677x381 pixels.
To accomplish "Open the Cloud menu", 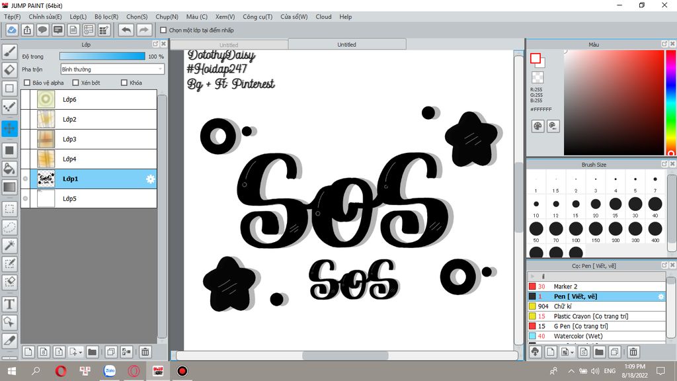I will tap(323, 17).
